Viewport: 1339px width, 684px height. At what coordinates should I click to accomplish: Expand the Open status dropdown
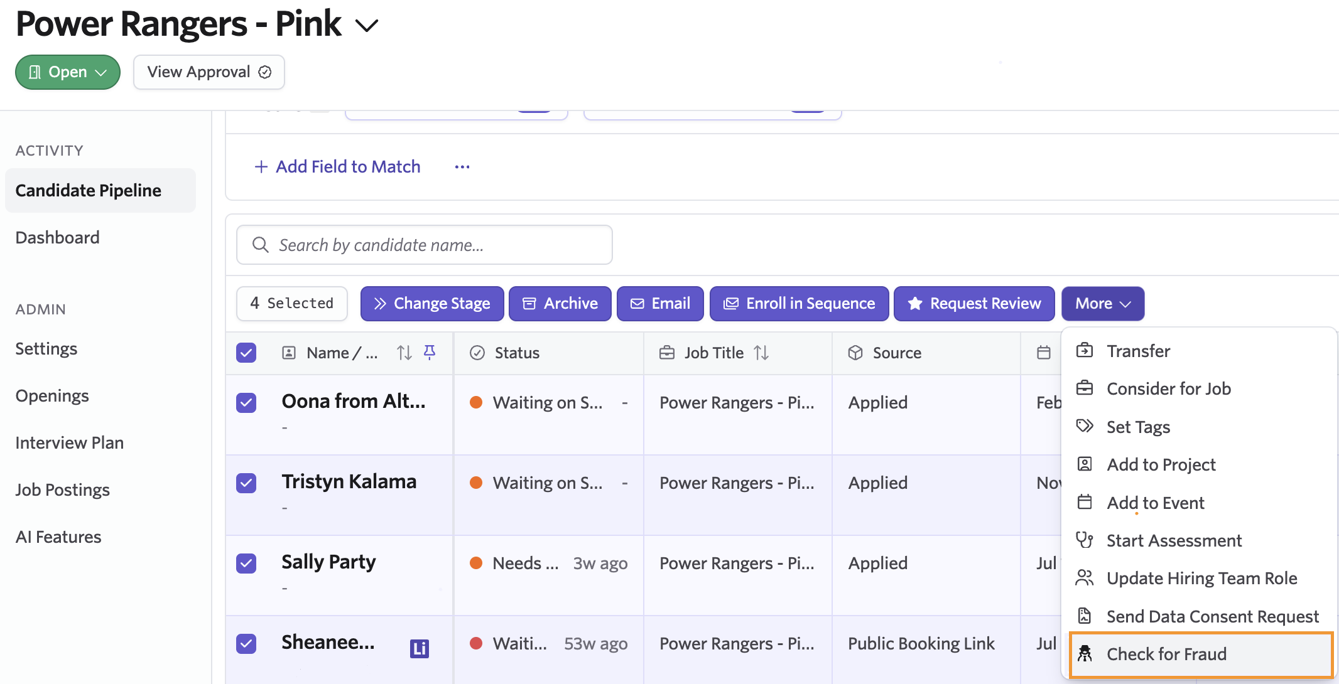coord(68,72)
